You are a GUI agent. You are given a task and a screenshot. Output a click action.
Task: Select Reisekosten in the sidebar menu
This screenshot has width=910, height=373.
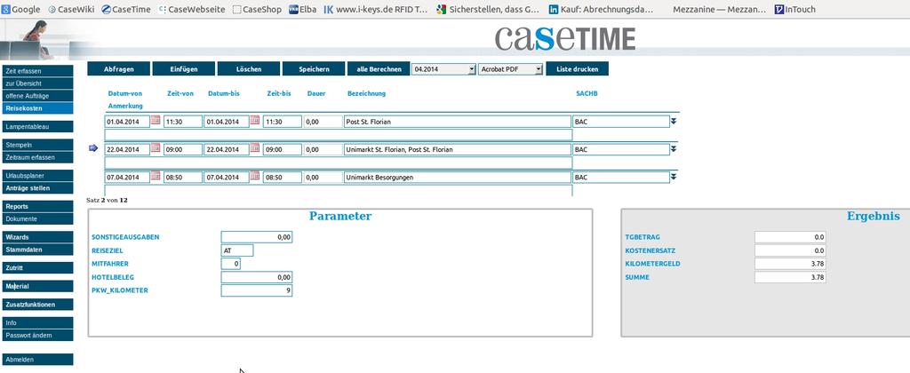tap(37, 107)
